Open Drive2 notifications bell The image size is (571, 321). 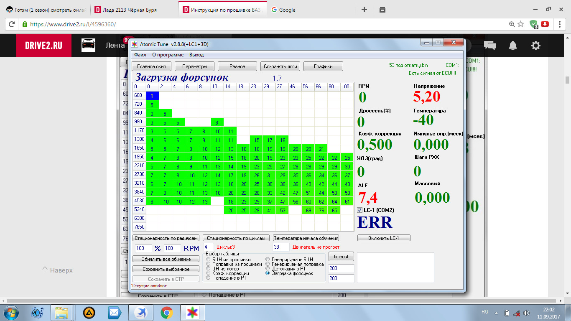pyautogui.click(x=512, y=46)
